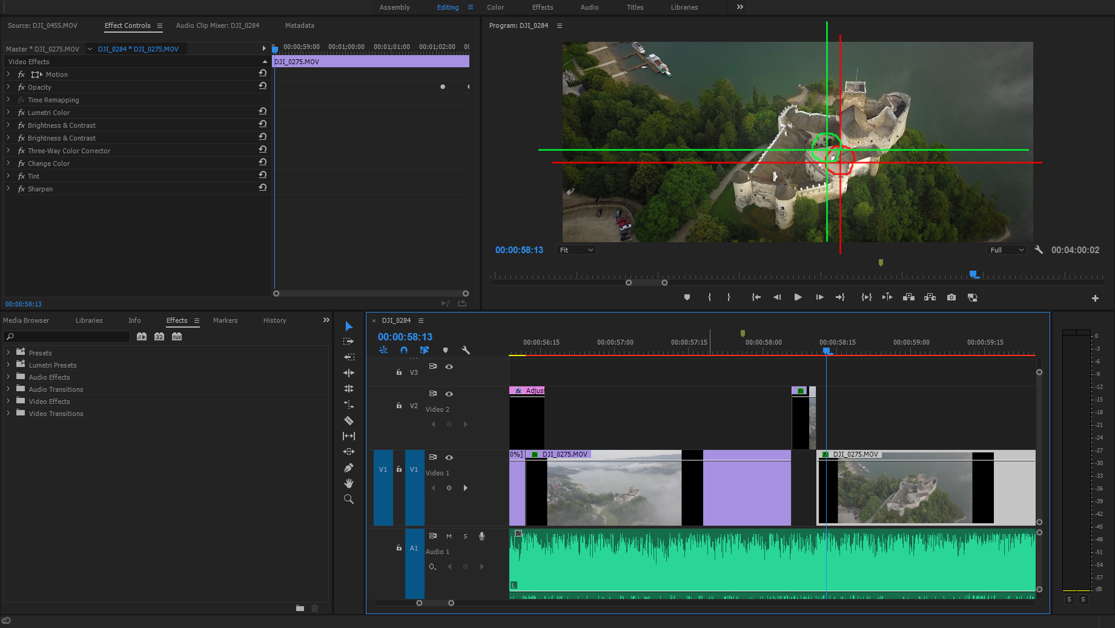Open the History panel tab
The height and width of the screenshot is (628, 1115).
(274, 320)
